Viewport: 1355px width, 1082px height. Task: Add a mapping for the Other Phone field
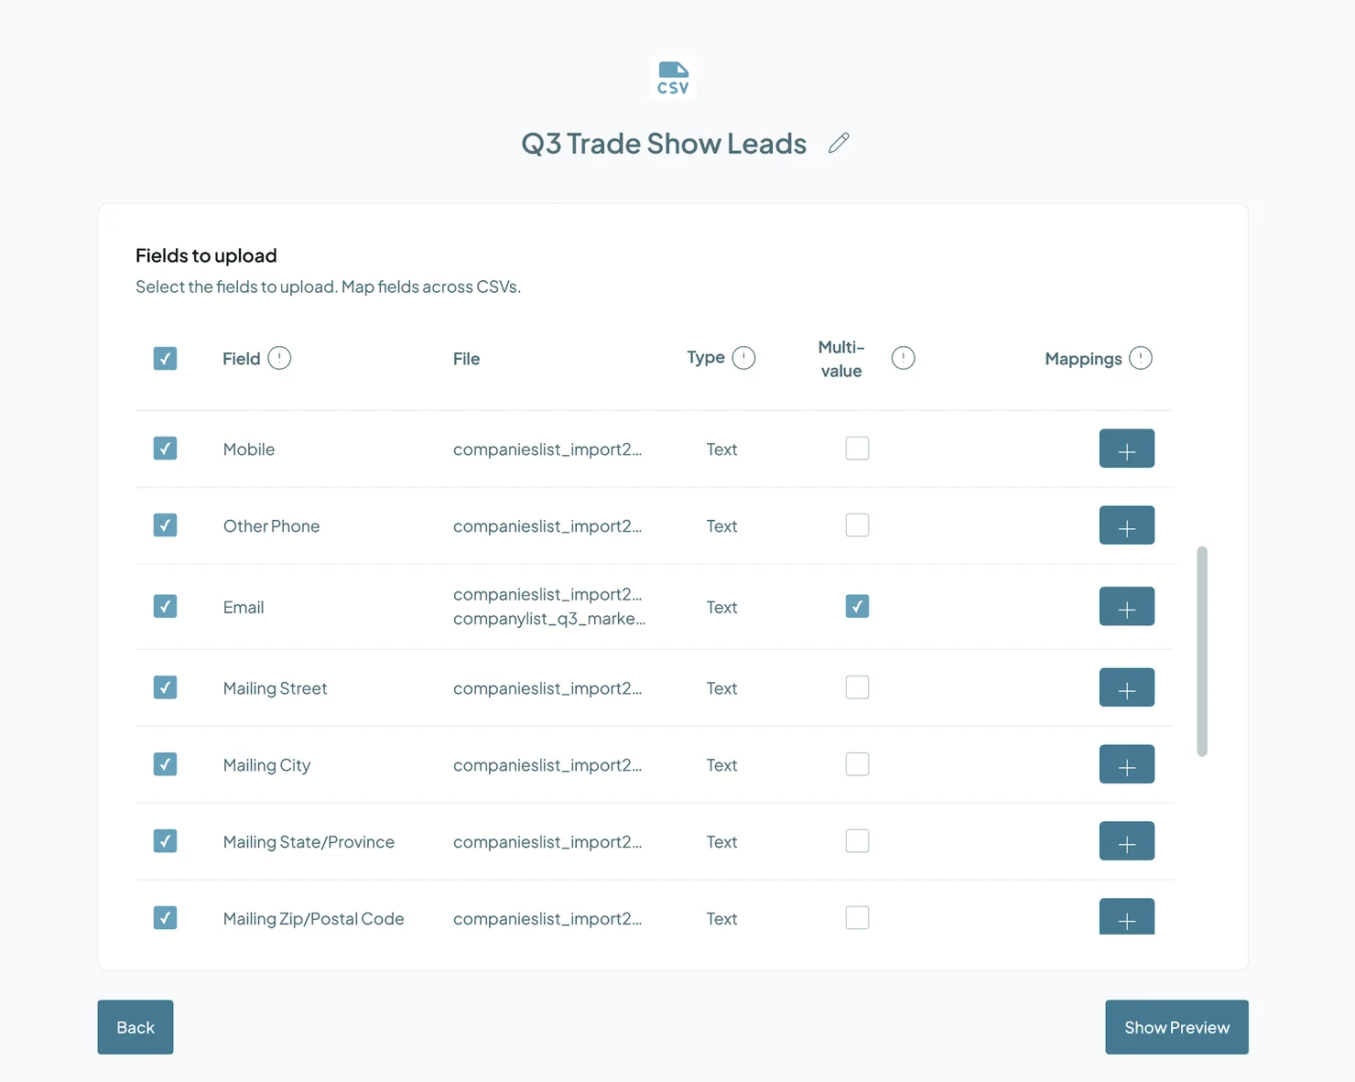1127,525
